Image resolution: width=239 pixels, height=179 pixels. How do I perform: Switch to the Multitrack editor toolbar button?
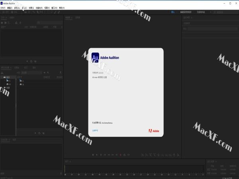coord(14,12)
